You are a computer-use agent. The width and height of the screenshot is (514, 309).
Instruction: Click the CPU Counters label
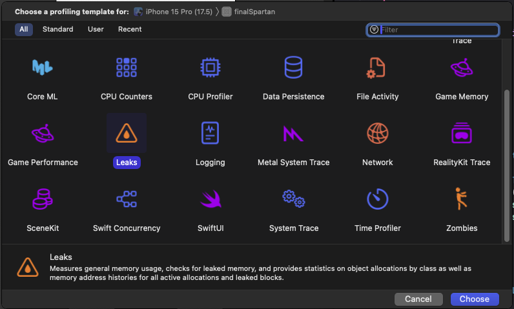(x=127, y=97)
